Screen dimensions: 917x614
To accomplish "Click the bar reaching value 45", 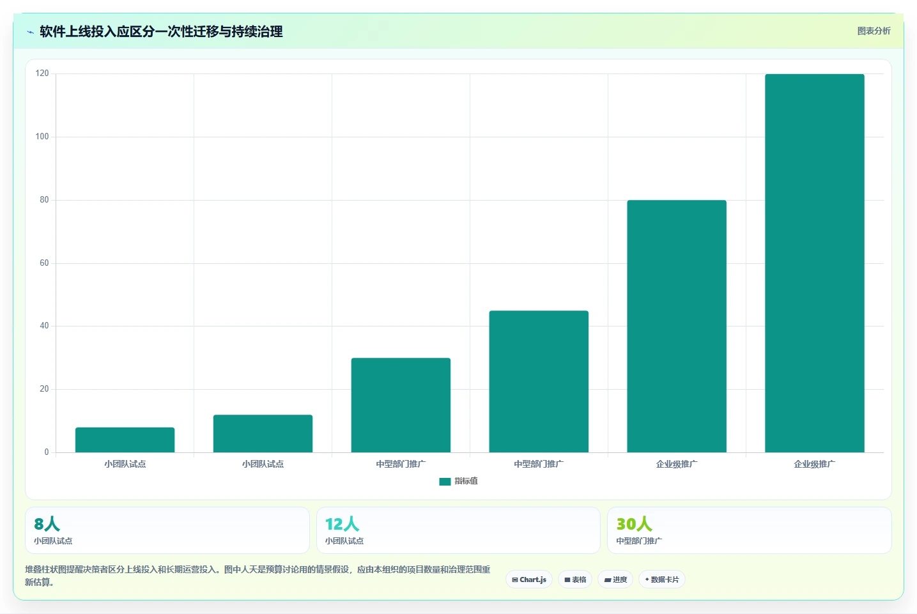I will (539, 381).
